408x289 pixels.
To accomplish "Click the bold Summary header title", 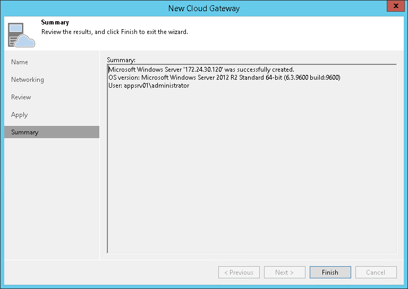I will [x=55, y=22].
